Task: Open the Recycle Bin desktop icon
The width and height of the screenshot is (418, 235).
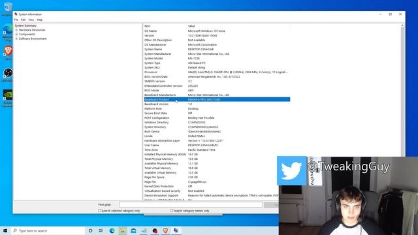Action: click(8, 8)
